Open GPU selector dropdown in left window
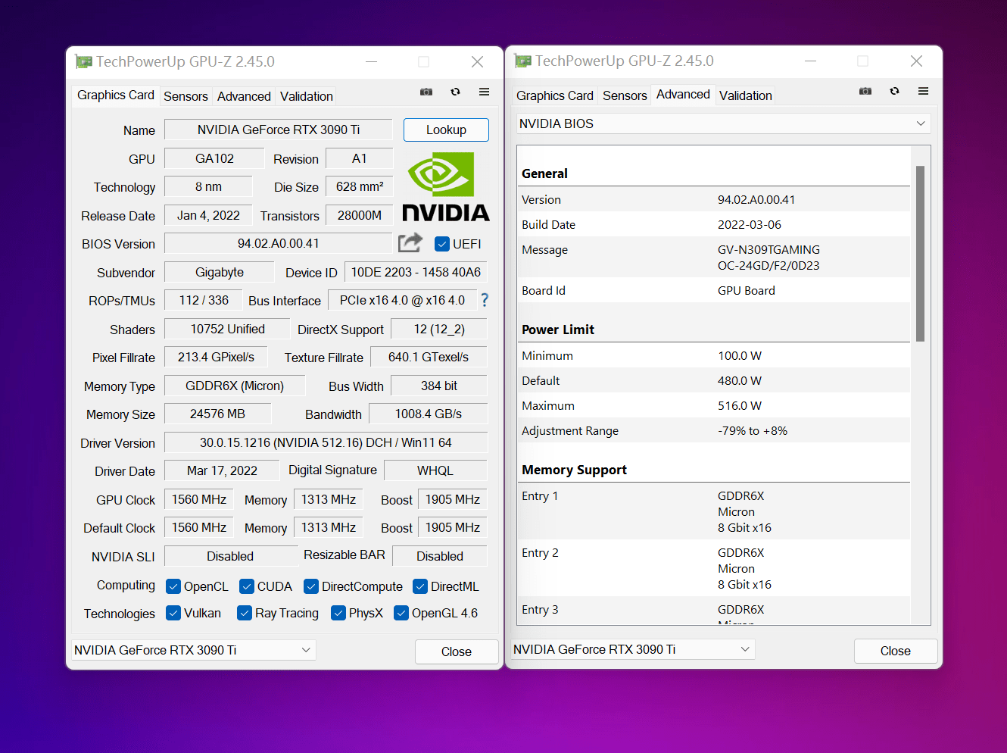The width and height of the screenshot is (1007, 753). [x=193, y=650]
